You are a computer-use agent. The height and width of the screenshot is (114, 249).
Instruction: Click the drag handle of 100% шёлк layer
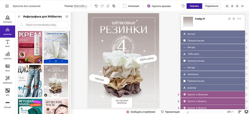247,54
